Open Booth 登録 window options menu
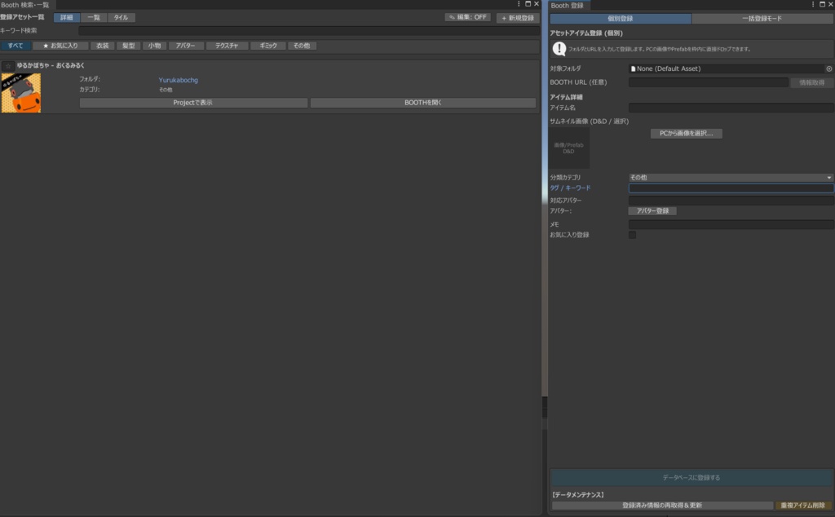835x517 pixels. pos(813,4)
